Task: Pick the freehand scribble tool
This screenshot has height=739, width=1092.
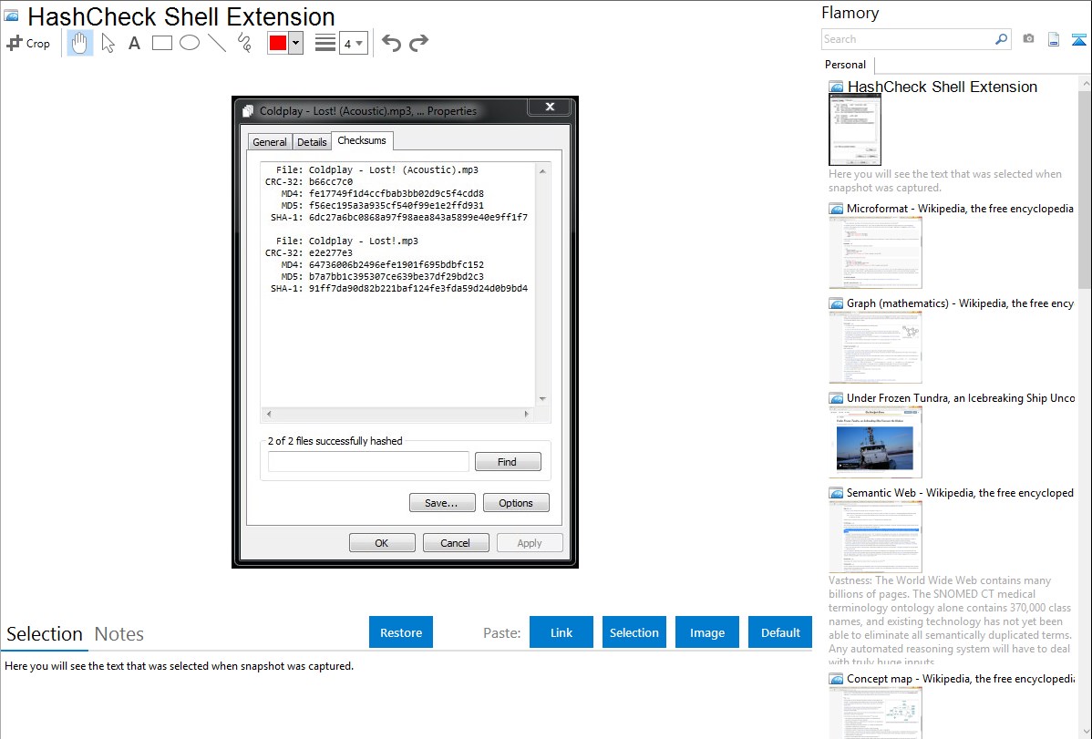Action: tap(244, 43)
